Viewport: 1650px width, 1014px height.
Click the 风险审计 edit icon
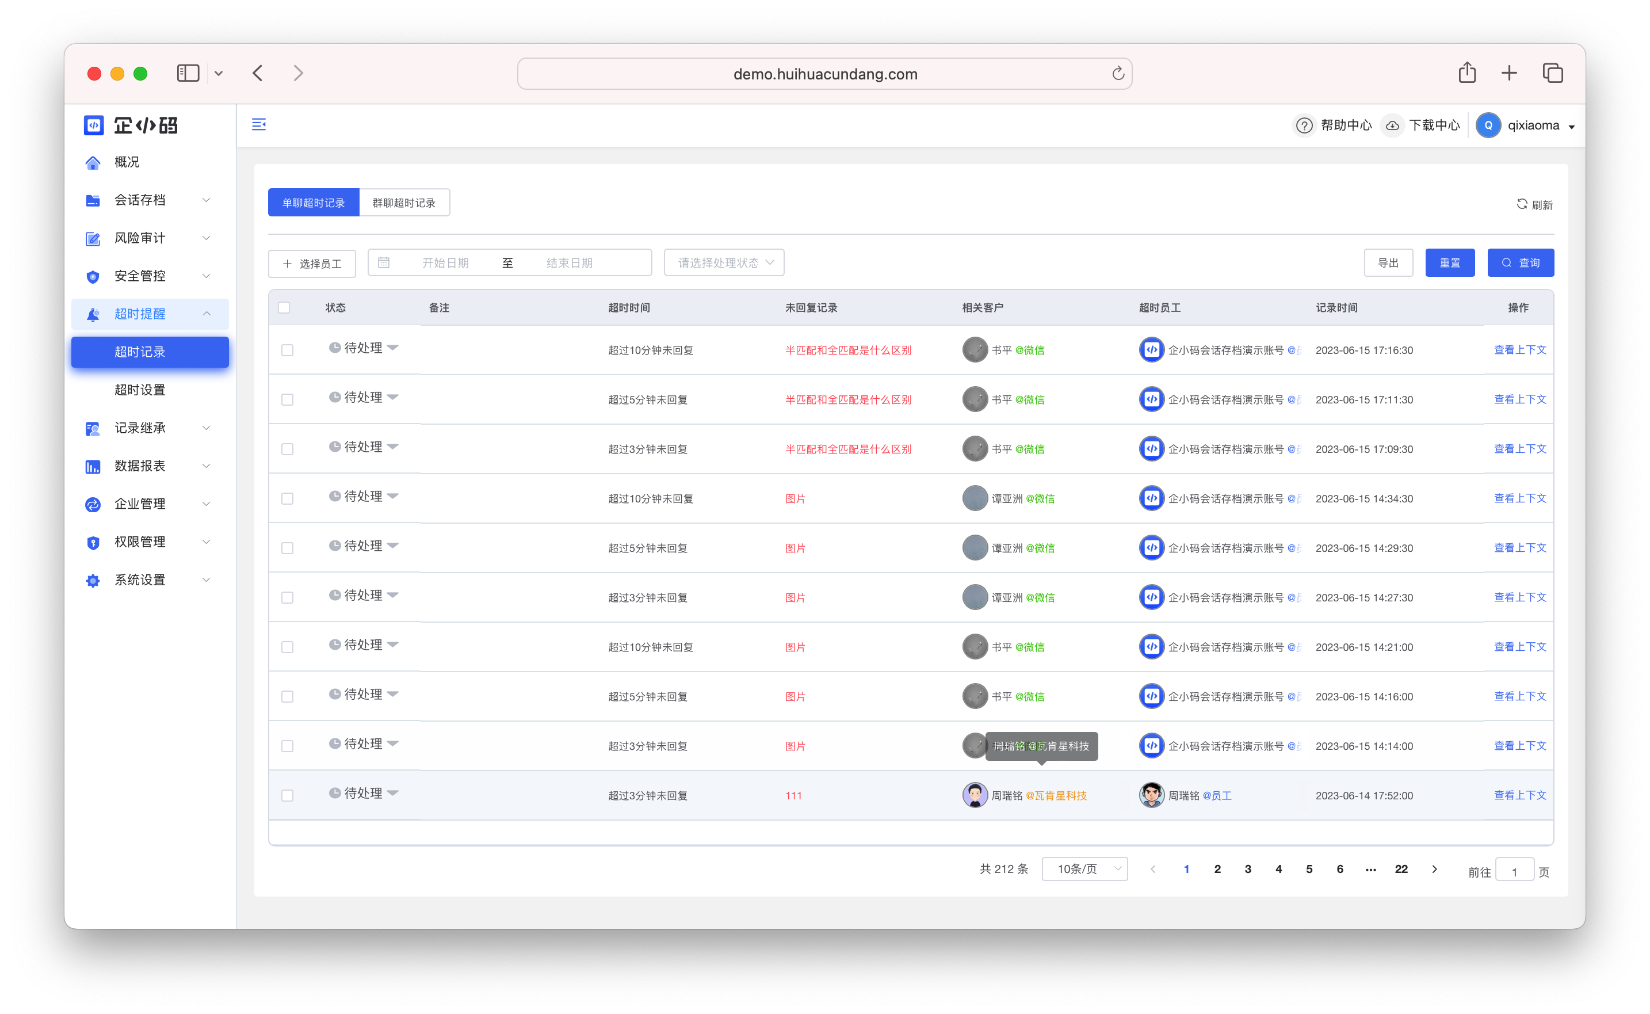pos(93,238)
